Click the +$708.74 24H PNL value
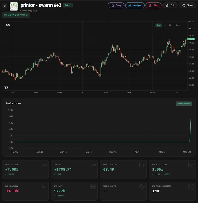 tap(63, 170)
